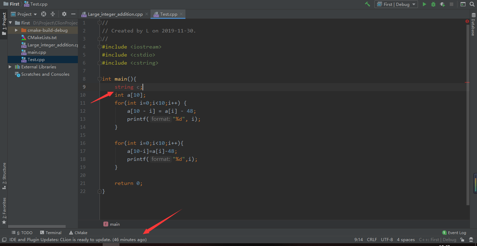Screen dimensions: 477x246
Task: Toggle the 7: Structure side tool button
Action: [x=4, y=176]
